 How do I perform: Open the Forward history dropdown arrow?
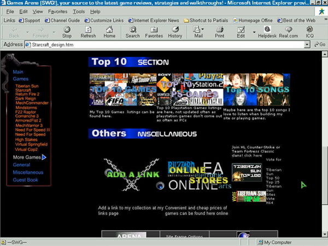click(54, 32)
